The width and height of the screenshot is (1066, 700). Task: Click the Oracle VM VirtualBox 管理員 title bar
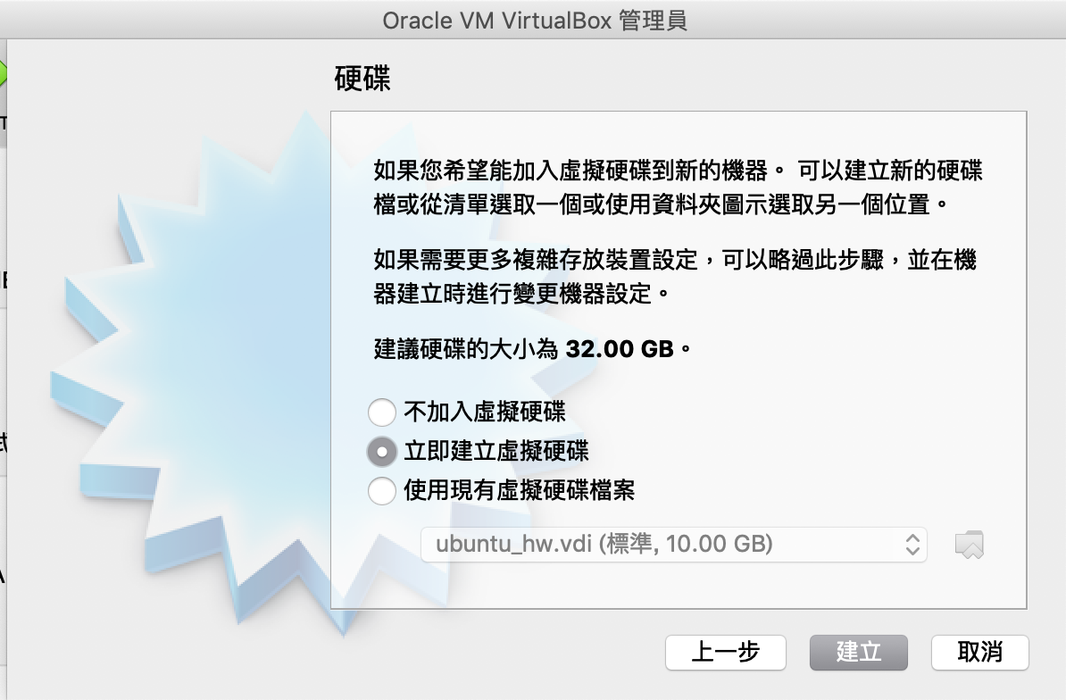click(x=535, y=21)
